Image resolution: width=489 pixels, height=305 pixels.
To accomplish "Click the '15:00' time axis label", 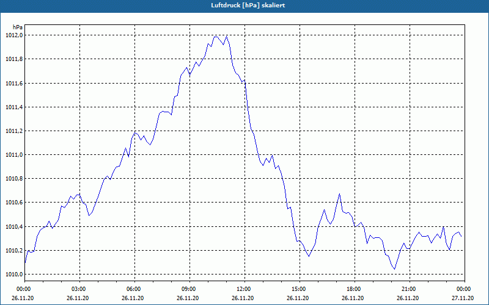I will (x=300, y=289).
